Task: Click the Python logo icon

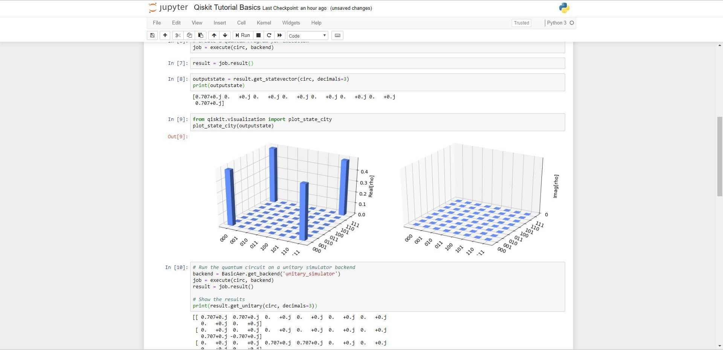Action: [x=564, y=8]
